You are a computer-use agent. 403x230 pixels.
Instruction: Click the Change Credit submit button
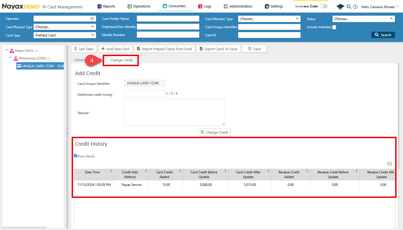(214, 132)
